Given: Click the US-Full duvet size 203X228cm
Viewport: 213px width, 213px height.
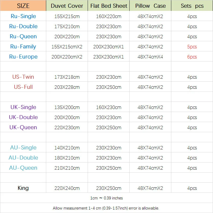Looking at the screenshot, I should 67,87.
